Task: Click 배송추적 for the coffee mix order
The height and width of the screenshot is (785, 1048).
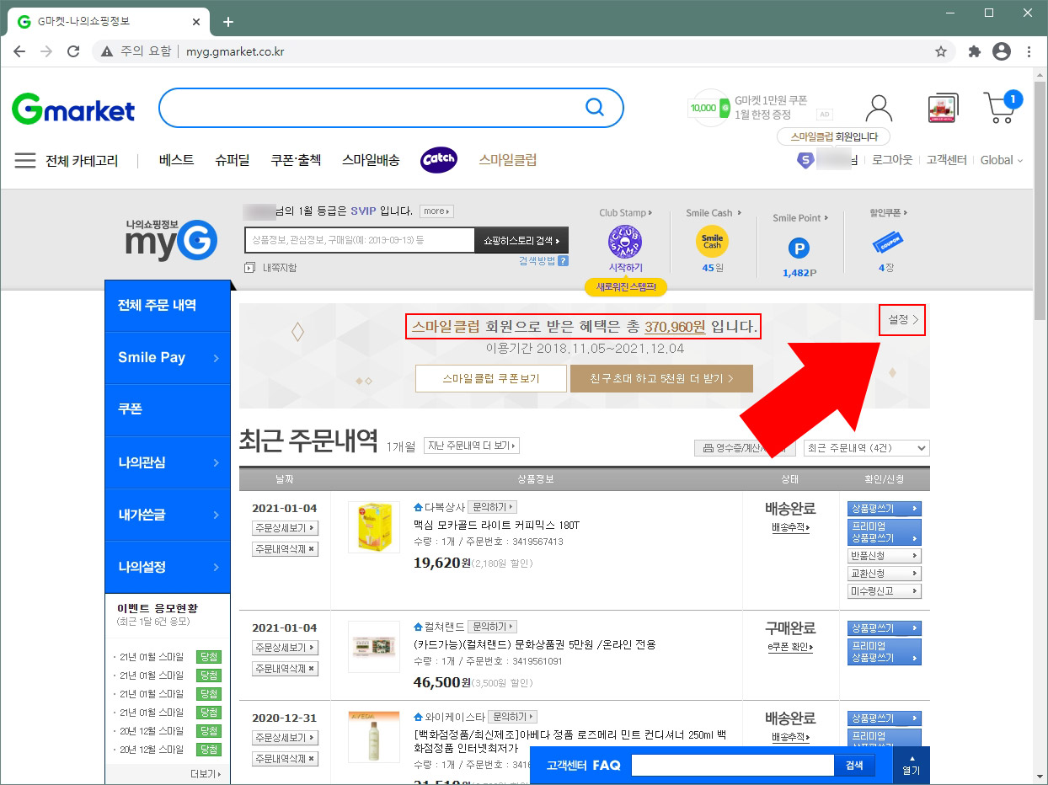Action: (790, 528)
